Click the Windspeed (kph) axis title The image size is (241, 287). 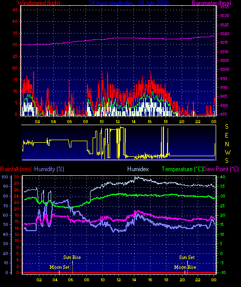pos(39,3)
